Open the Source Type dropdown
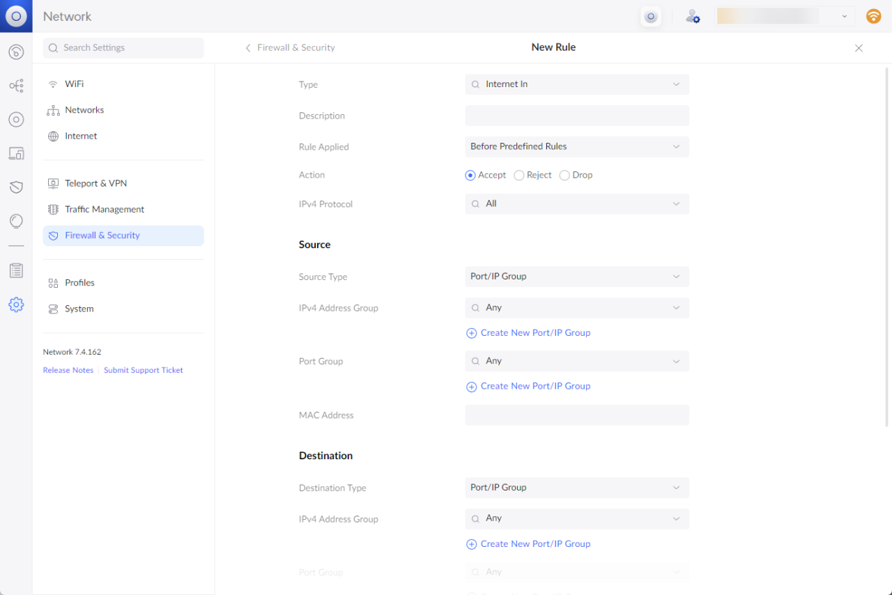 pyautogui.click(x=576, y=277)
